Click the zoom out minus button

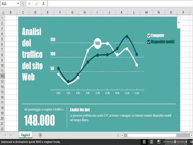click(164, 142)
